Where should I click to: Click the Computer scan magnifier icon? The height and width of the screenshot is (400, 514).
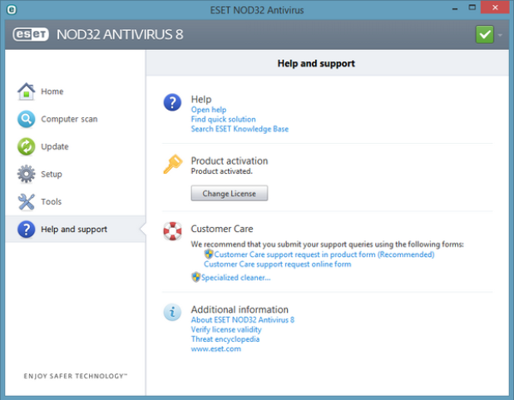coord(27,119)
